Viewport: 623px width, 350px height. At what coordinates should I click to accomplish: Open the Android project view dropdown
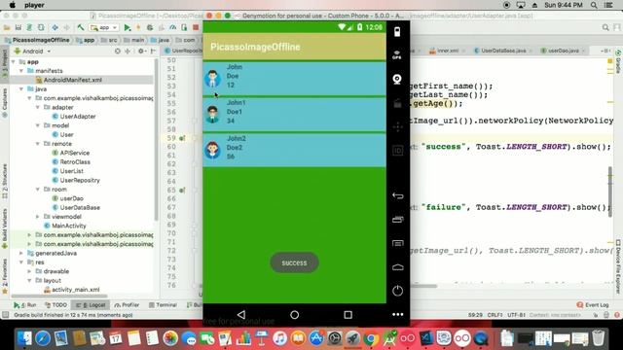click(32, 52)
